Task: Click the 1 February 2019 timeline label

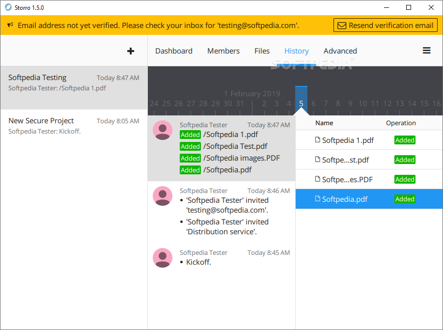Action: click(252, 93)
